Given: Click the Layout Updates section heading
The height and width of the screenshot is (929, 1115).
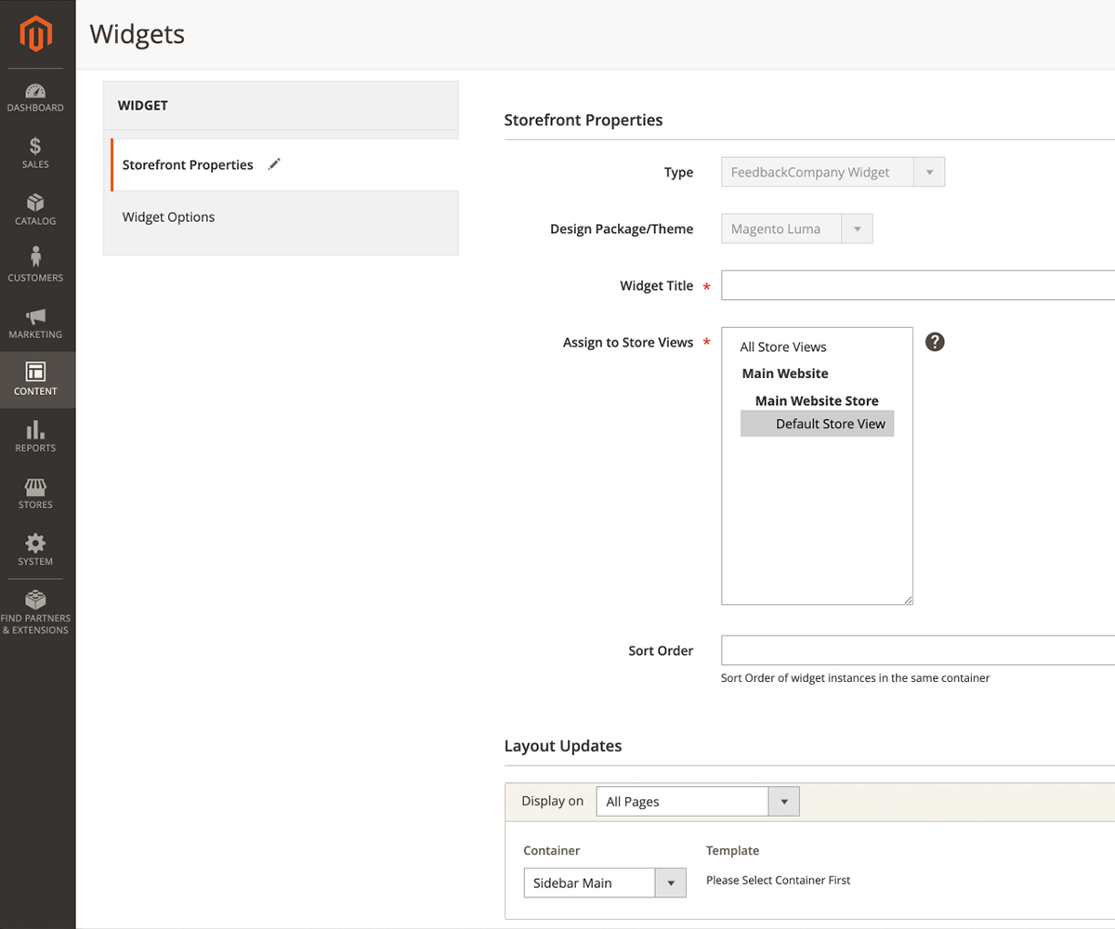Looking at the screenshot, I should (563, 746).
